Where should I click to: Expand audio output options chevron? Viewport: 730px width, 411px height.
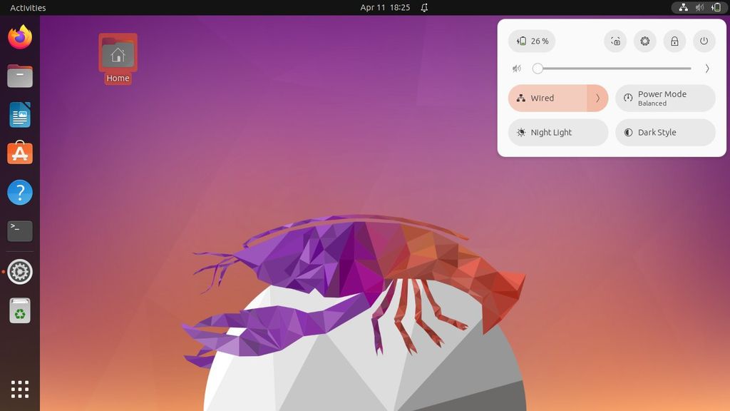706,68
